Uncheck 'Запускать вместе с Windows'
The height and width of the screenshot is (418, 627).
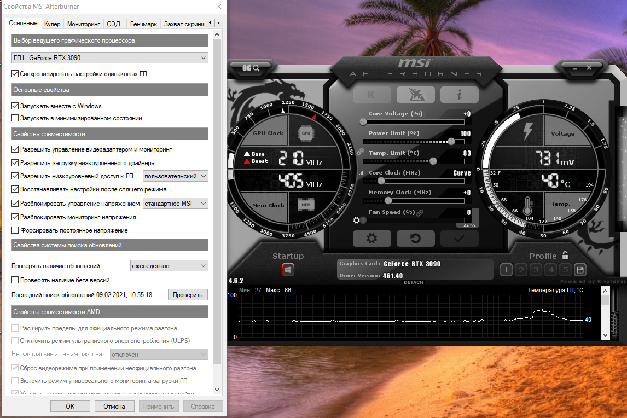click(15, 106)
